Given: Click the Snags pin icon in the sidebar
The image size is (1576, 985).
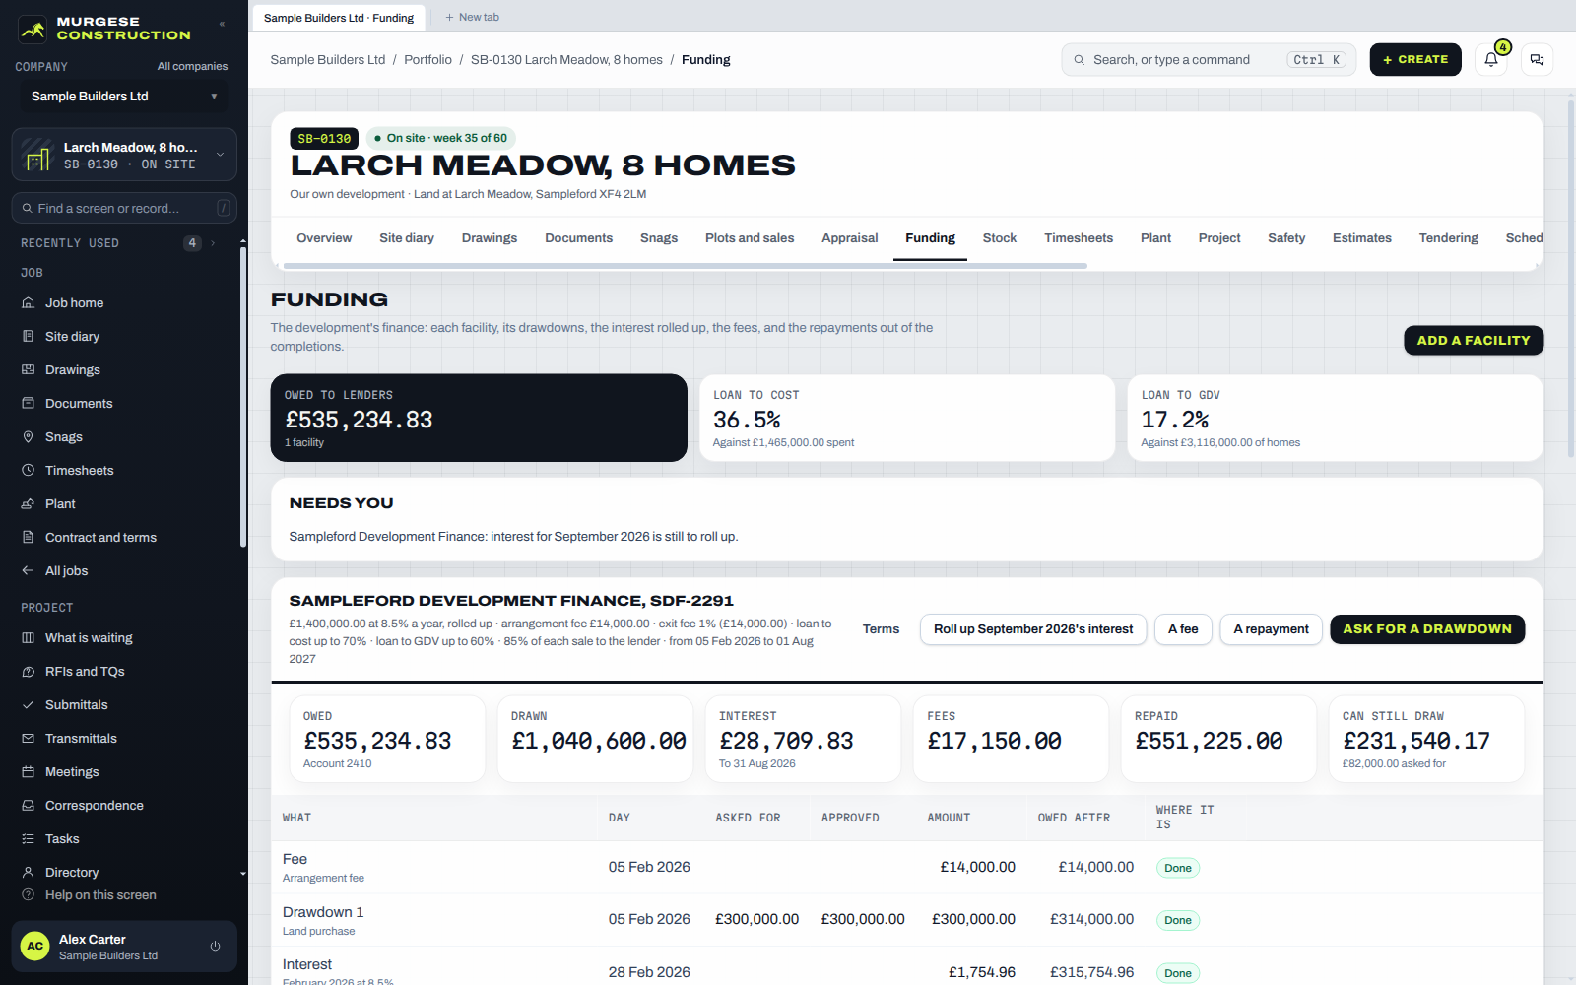Looking at the screenshot, I should pos(28,437).
